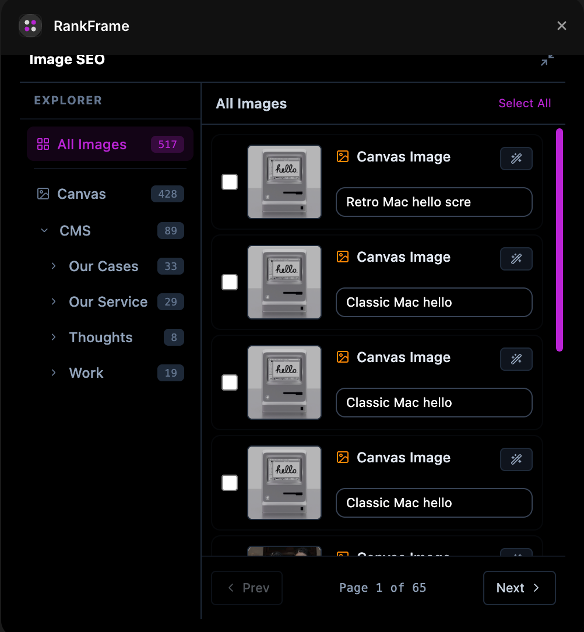Check the first image's checkbox

230,182
